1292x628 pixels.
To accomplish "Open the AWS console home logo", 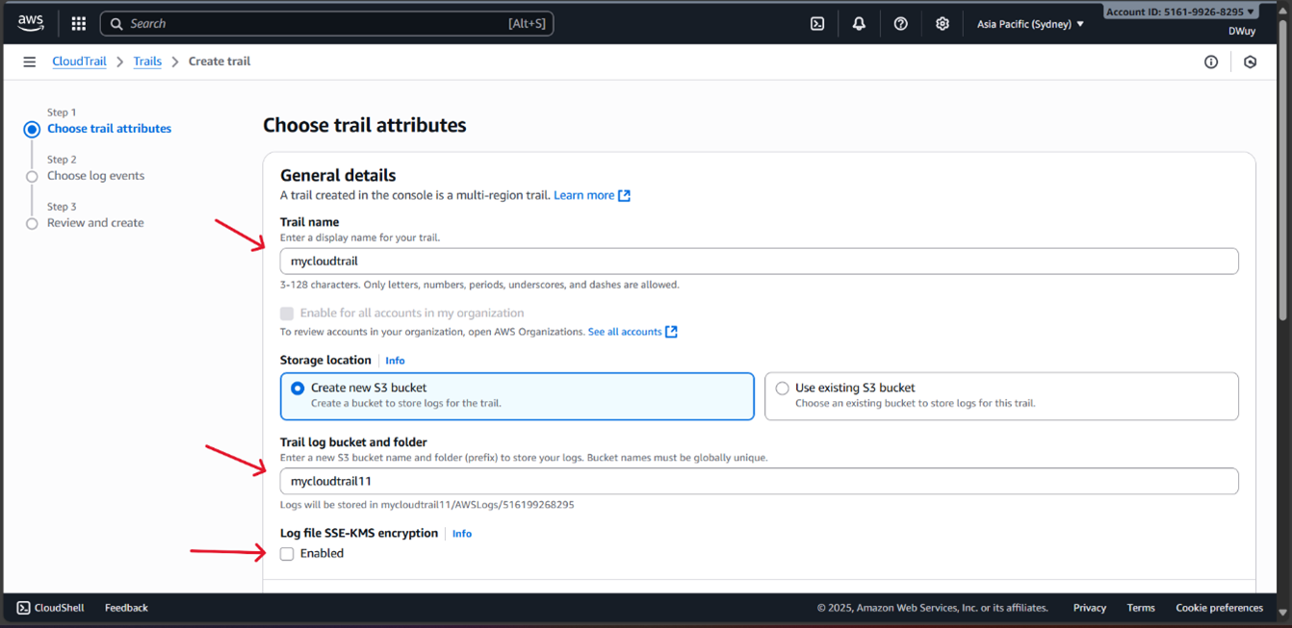I will pos(31,23).
